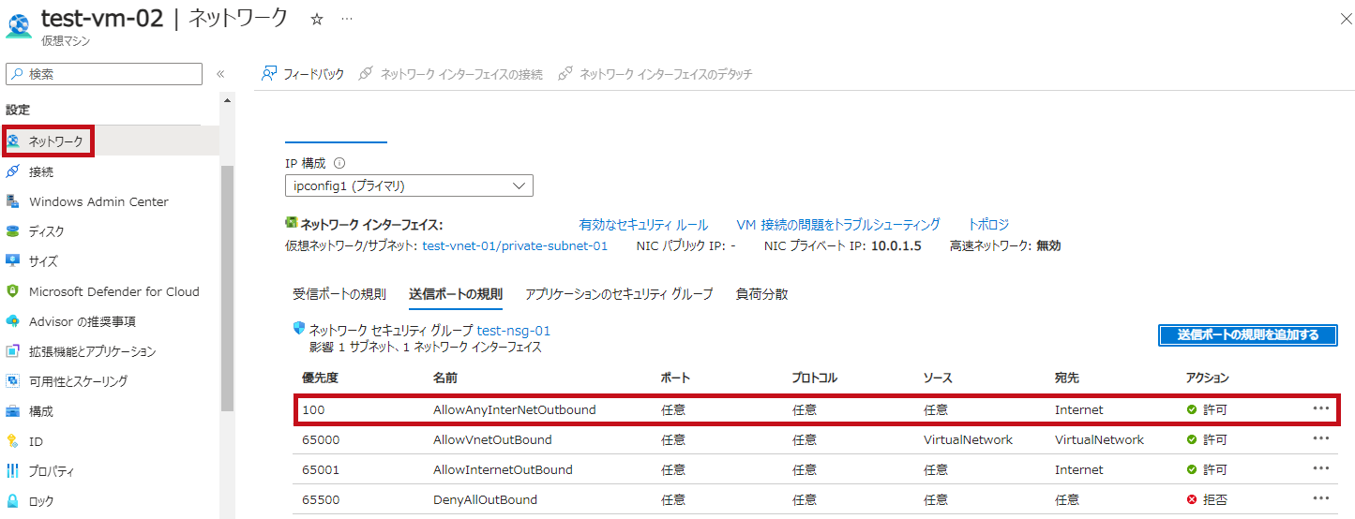Click the 接続 connect icon in the sidebar
The image size is (1355, 519).
[x=13, y=171]
